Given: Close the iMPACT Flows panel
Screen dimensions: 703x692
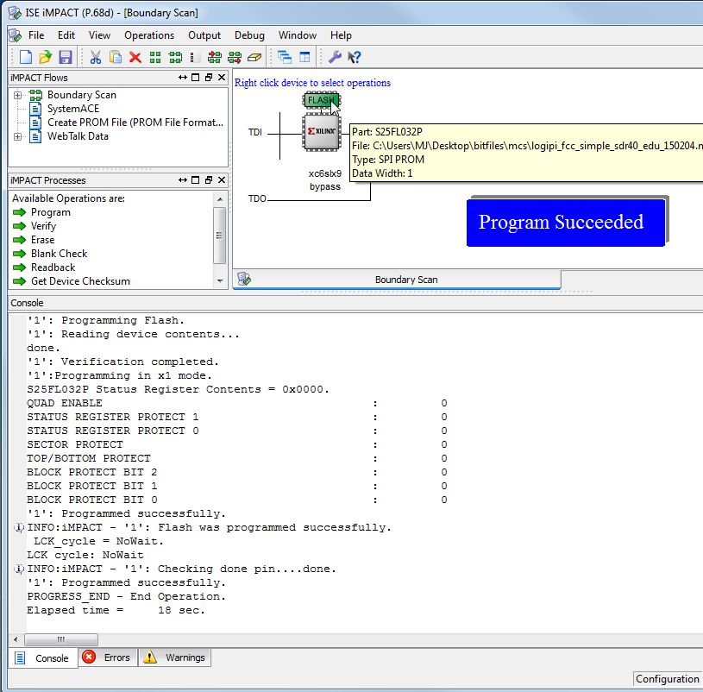Looking at the screenshot, I should 221,78.
